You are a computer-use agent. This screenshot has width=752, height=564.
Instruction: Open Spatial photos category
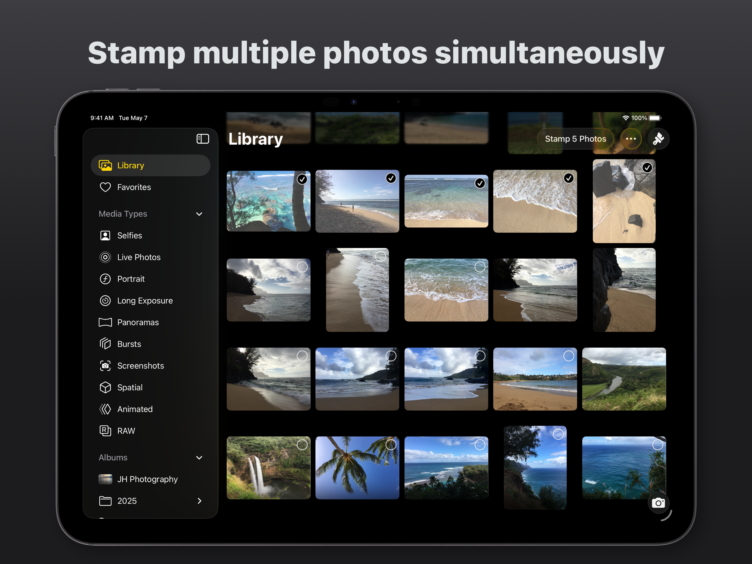[130, 387]
